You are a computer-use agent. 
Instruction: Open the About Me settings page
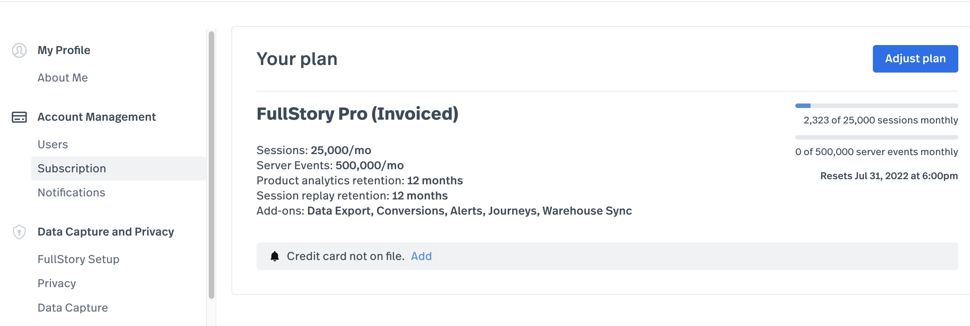62,77
